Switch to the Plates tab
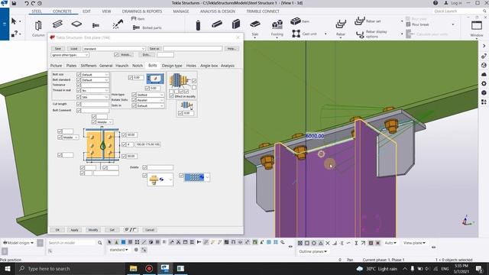Image resolution: width=489 pixels, height=275 pixels. [71, 66]
